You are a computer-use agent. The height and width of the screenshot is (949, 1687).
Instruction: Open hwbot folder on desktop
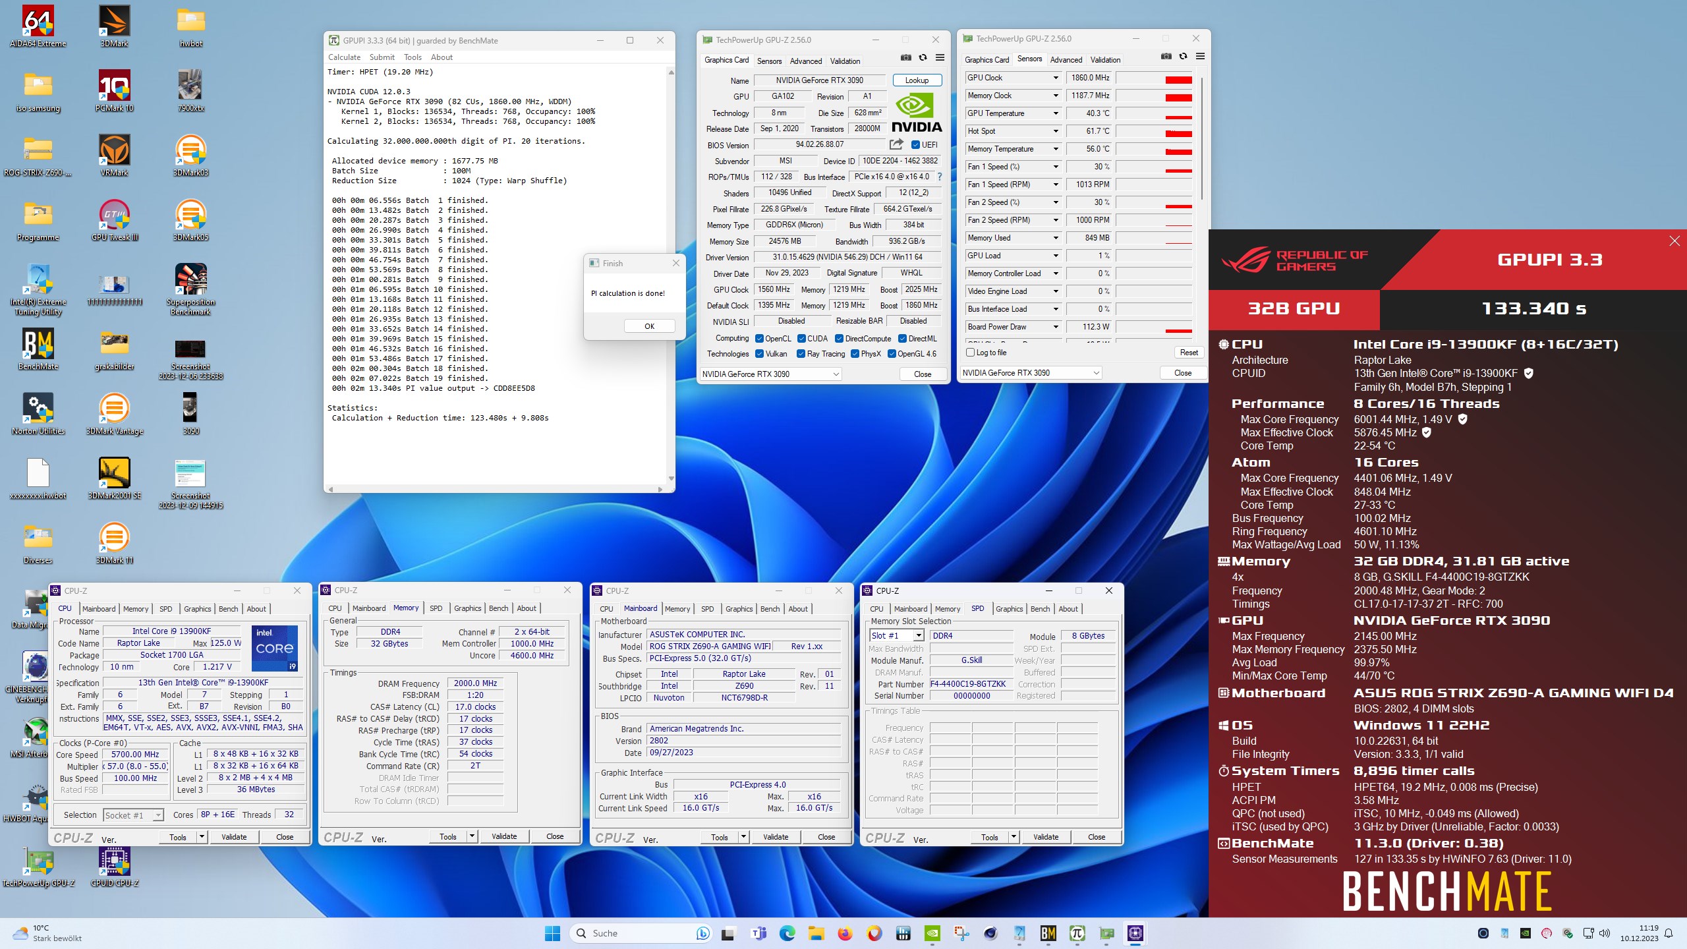[x=191, y=26]
